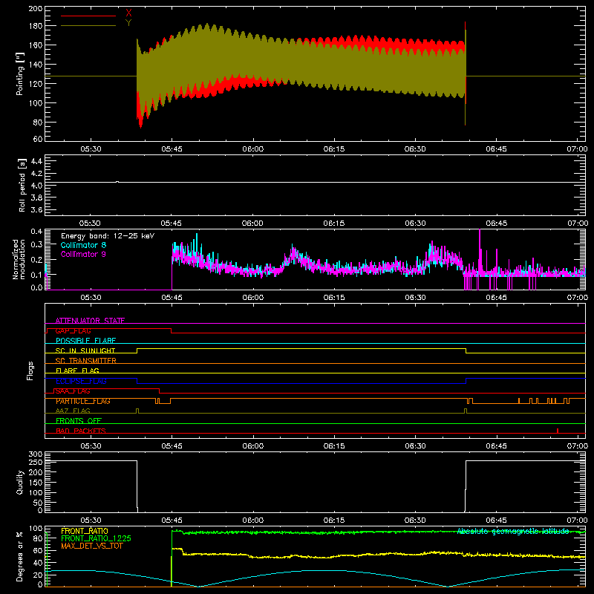This screenshot has width=594, height=594.
Task: Click the '200' tick label on Pointing axis
Action: pyautogui.click(x=35, y=8)
